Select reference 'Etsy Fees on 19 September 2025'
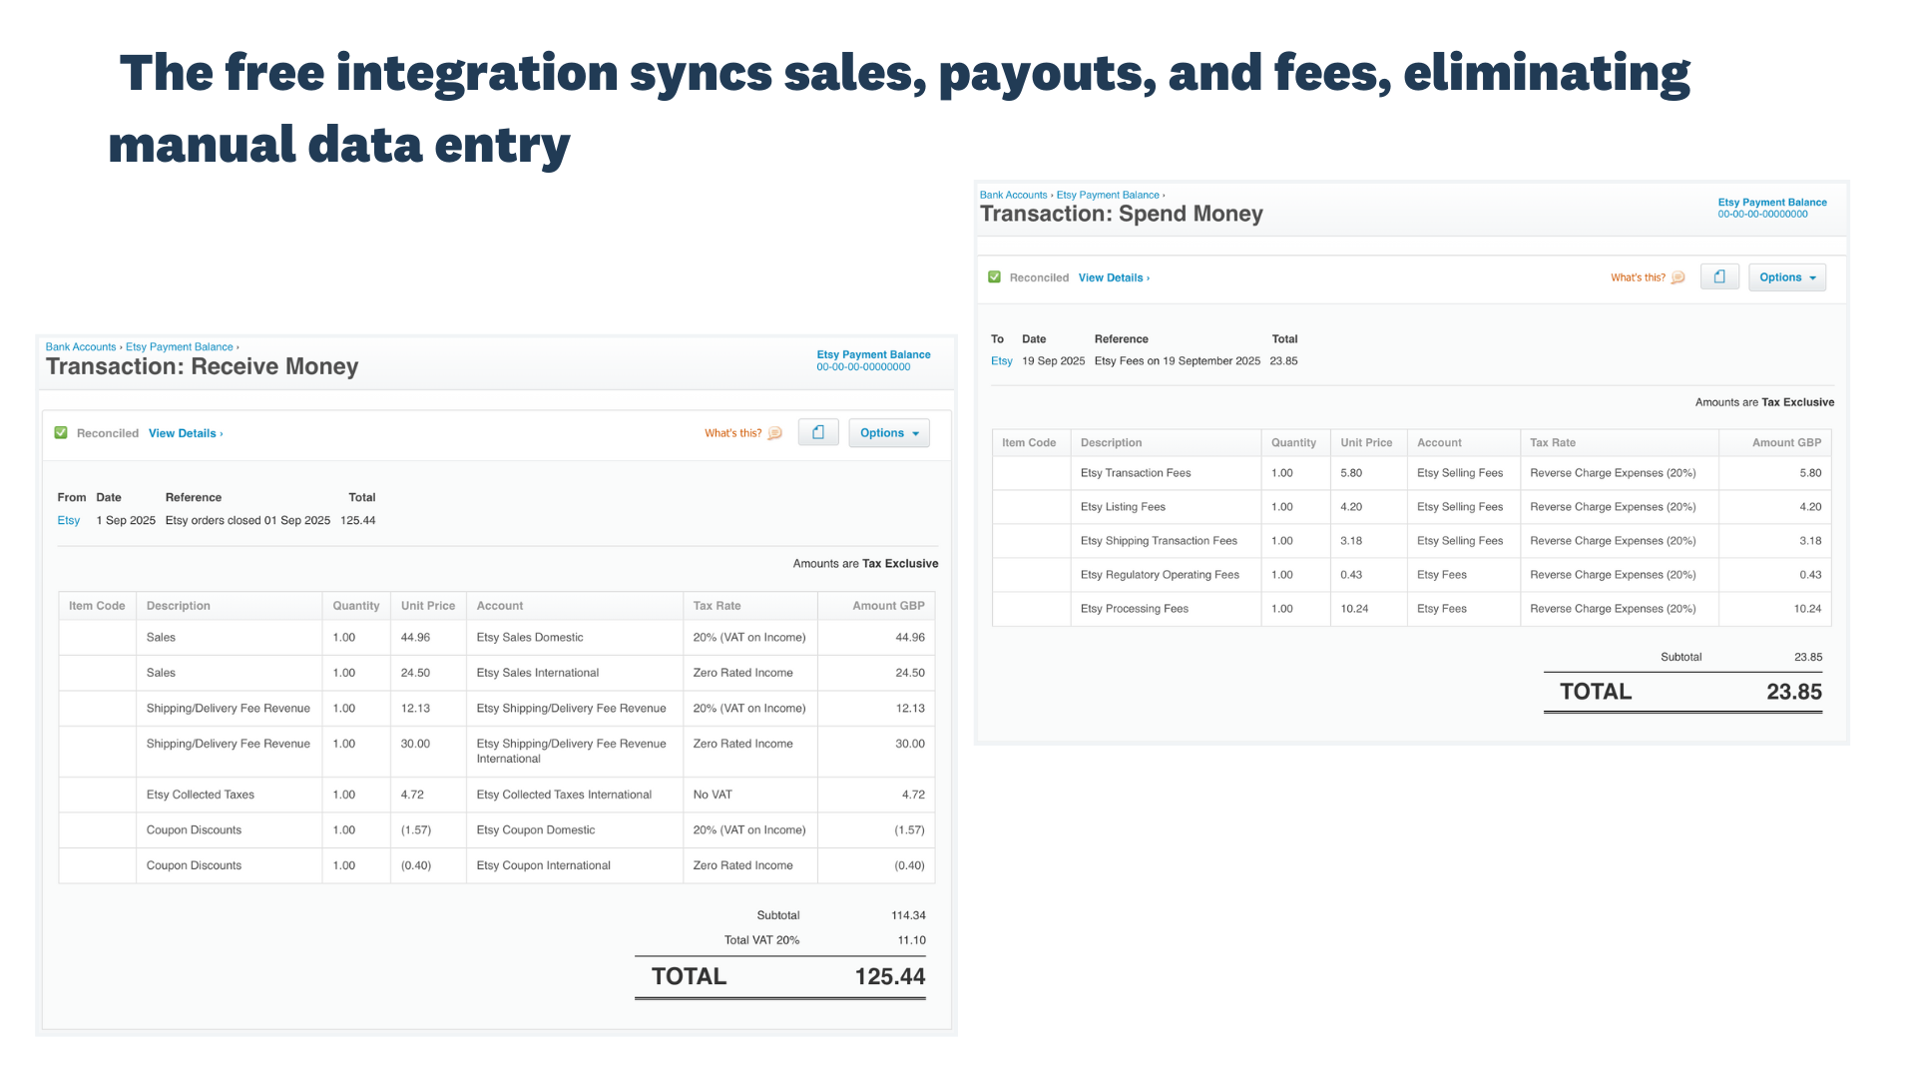Image resolution: width=1916 pixels, height=1078 pixels. pos(1178,361)
